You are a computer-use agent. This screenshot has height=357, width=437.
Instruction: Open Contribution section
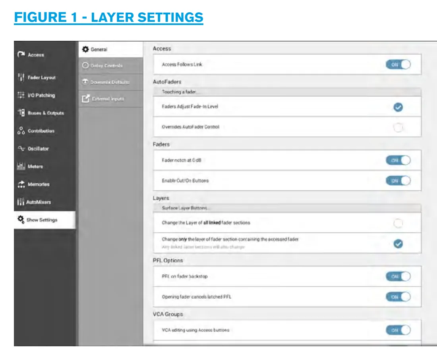coord(44,131)
